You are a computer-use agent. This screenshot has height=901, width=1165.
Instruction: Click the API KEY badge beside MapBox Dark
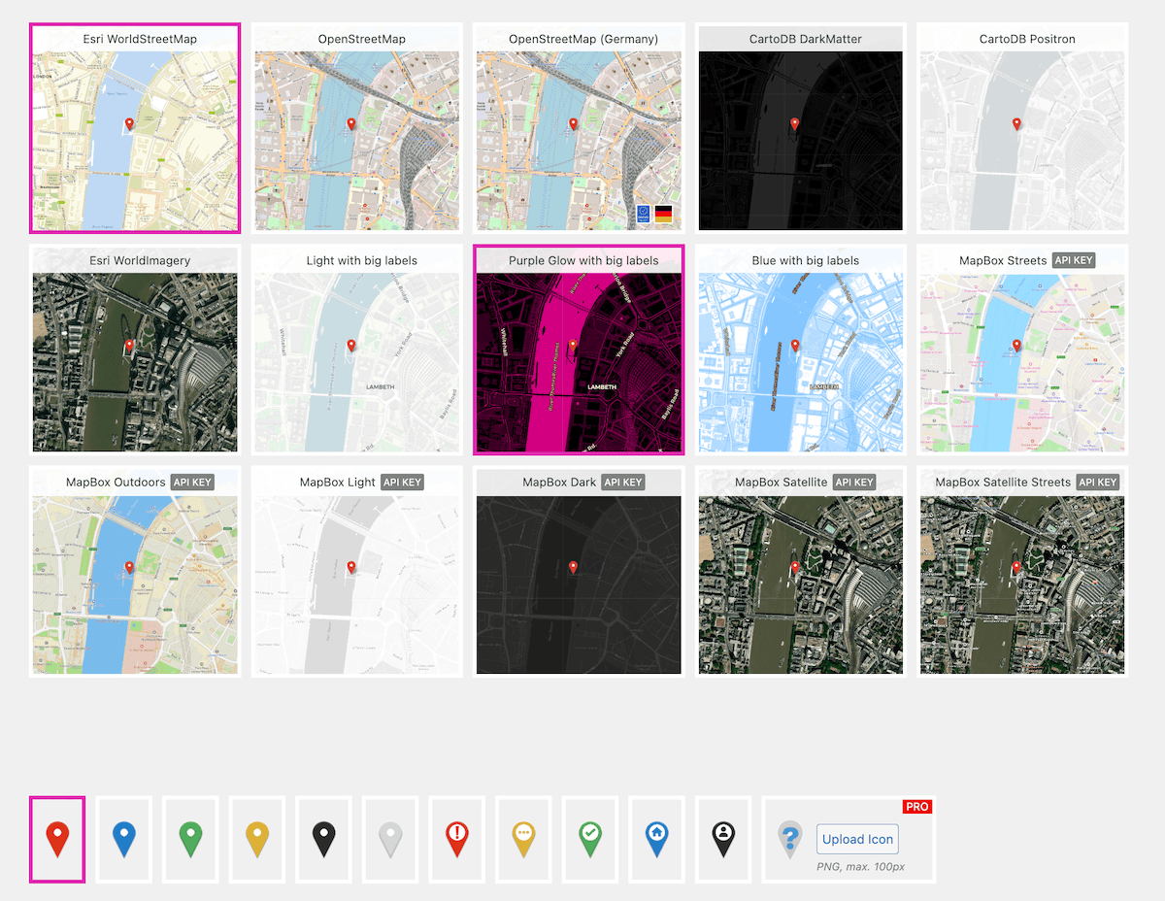pyautogui.click(x=623, y=482)
